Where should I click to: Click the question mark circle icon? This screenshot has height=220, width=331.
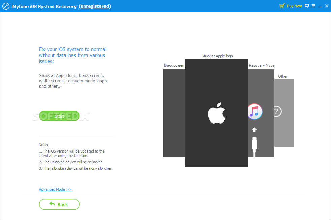coord(278,111)
